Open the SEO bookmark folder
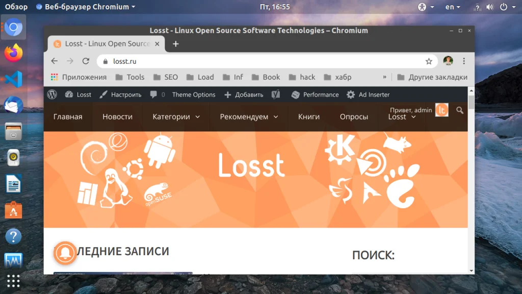Screen dimensions: 522x294 coord(166,77)
